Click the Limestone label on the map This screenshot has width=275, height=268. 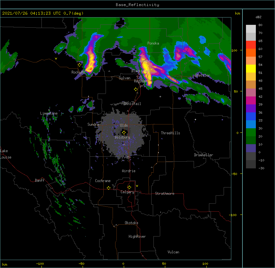pos(49,113)
